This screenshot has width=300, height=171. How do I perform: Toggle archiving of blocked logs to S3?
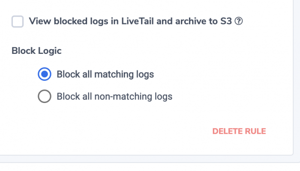[18, 21]
